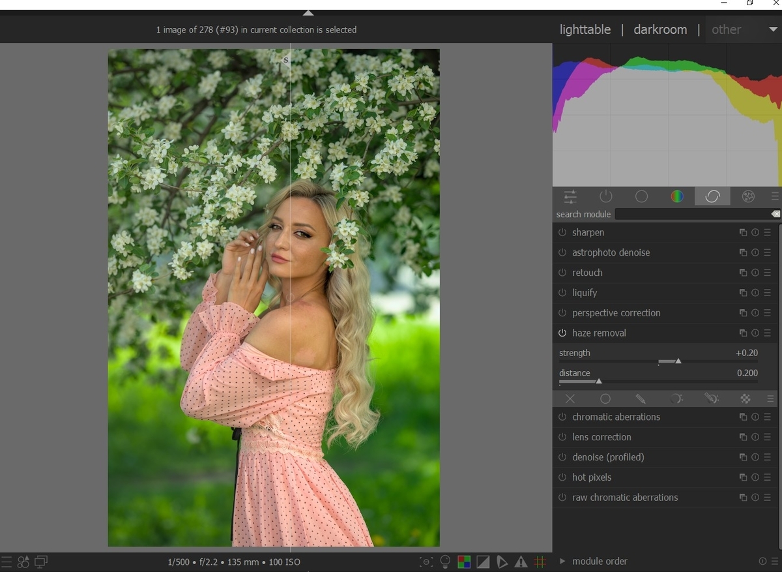This screenshot has width=782, height=572.
Task: Enable the sharpen module
Action: 562,233
